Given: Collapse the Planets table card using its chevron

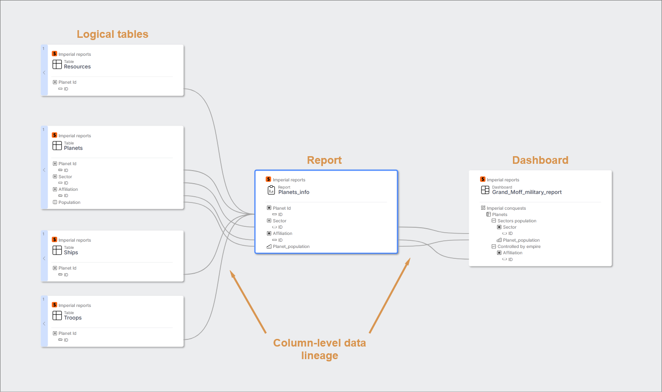Looking at the screenshot, I should coord(44,170).
